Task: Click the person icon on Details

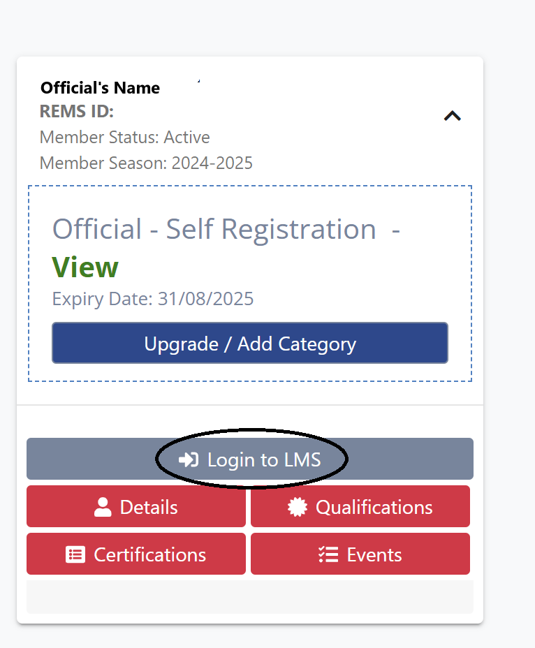Action: click(x=103, y=507)
